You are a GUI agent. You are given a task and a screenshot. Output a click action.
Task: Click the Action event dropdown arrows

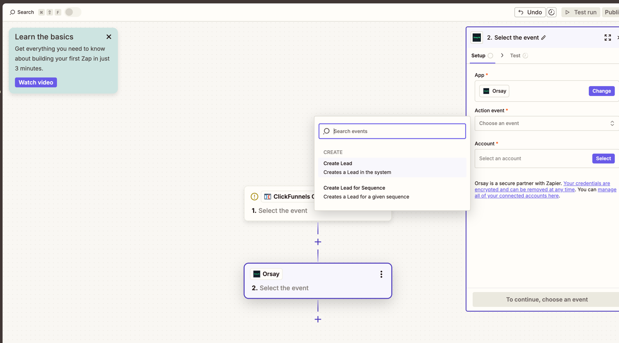[612, 124]
